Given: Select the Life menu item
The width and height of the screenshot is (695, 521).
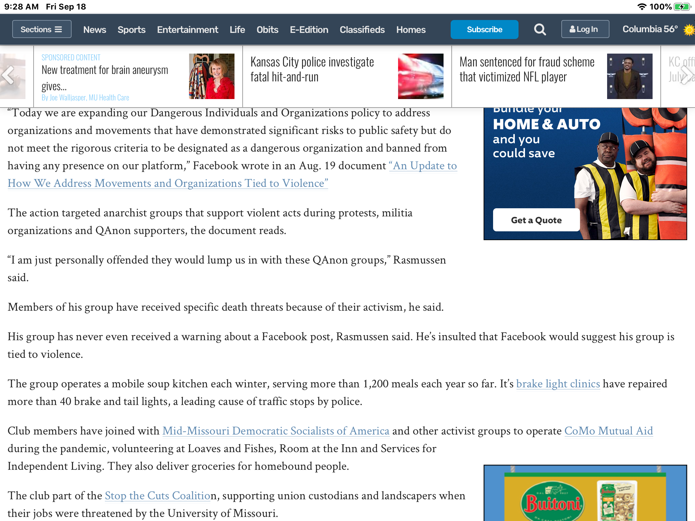Looking at the screenshot, I should [237, 30].
